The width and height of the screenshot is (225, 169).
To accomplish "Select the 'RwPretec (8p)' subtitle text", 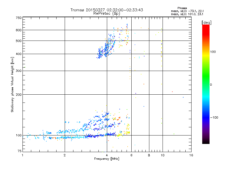I will coord(107,13).
